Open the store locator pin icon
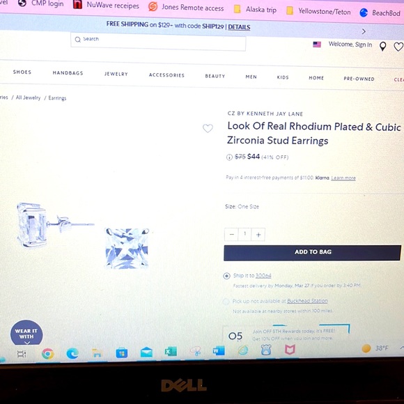 coord(383,47)
